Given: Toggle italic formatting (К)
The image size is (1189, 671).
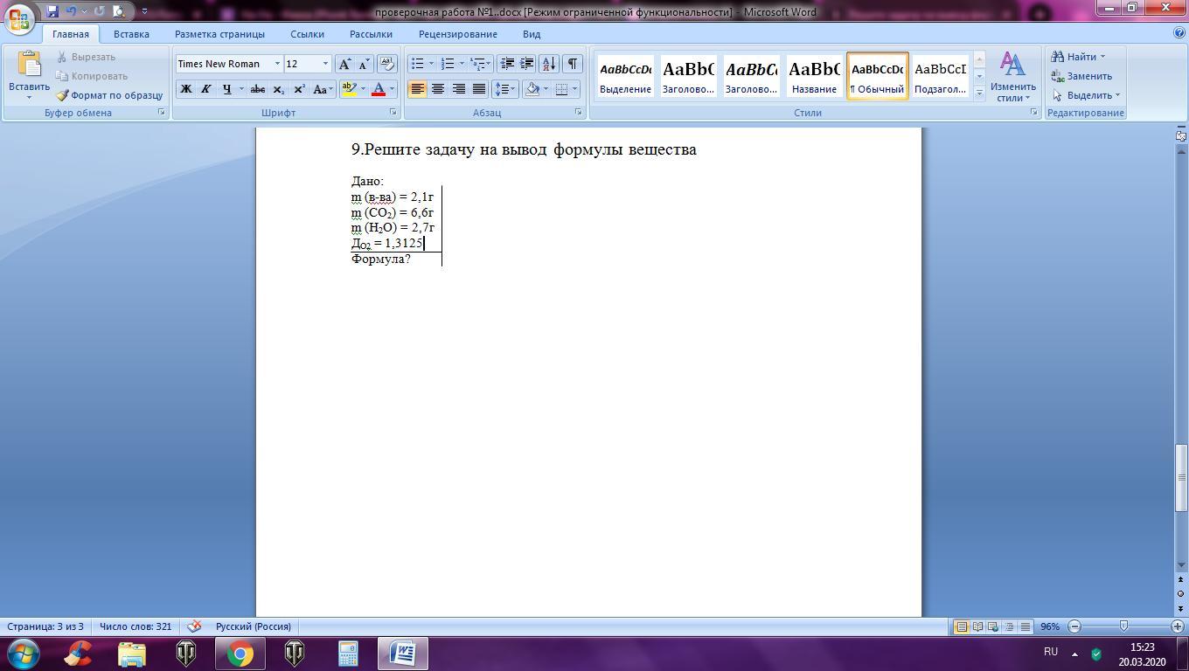Looking at the screenshot, I should pyautogui.click(x=206, y=89).
